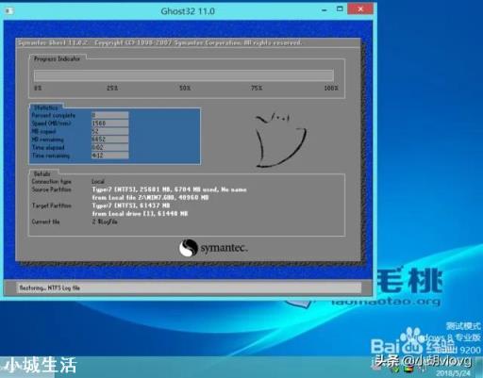Click the Progress Indicator bar
Image resolution: width=483 pixels, height=378 pixels.
pyautogui.click(x=184, y=75)
